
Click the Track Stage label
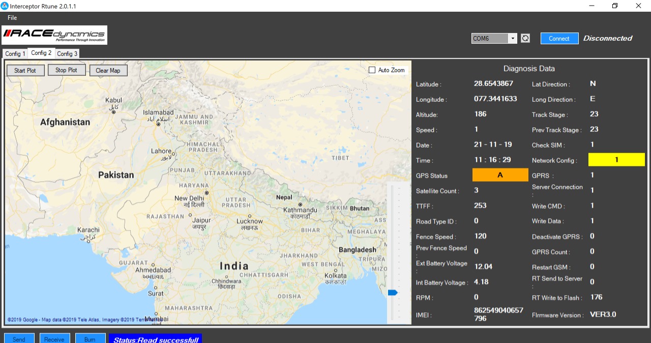[550, 115]
